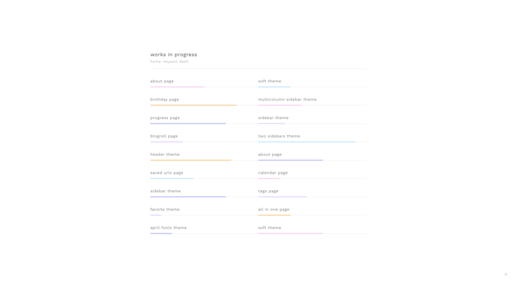Select the saved urls page label
This screenshot has height=287, width=515.
point(166,173)
